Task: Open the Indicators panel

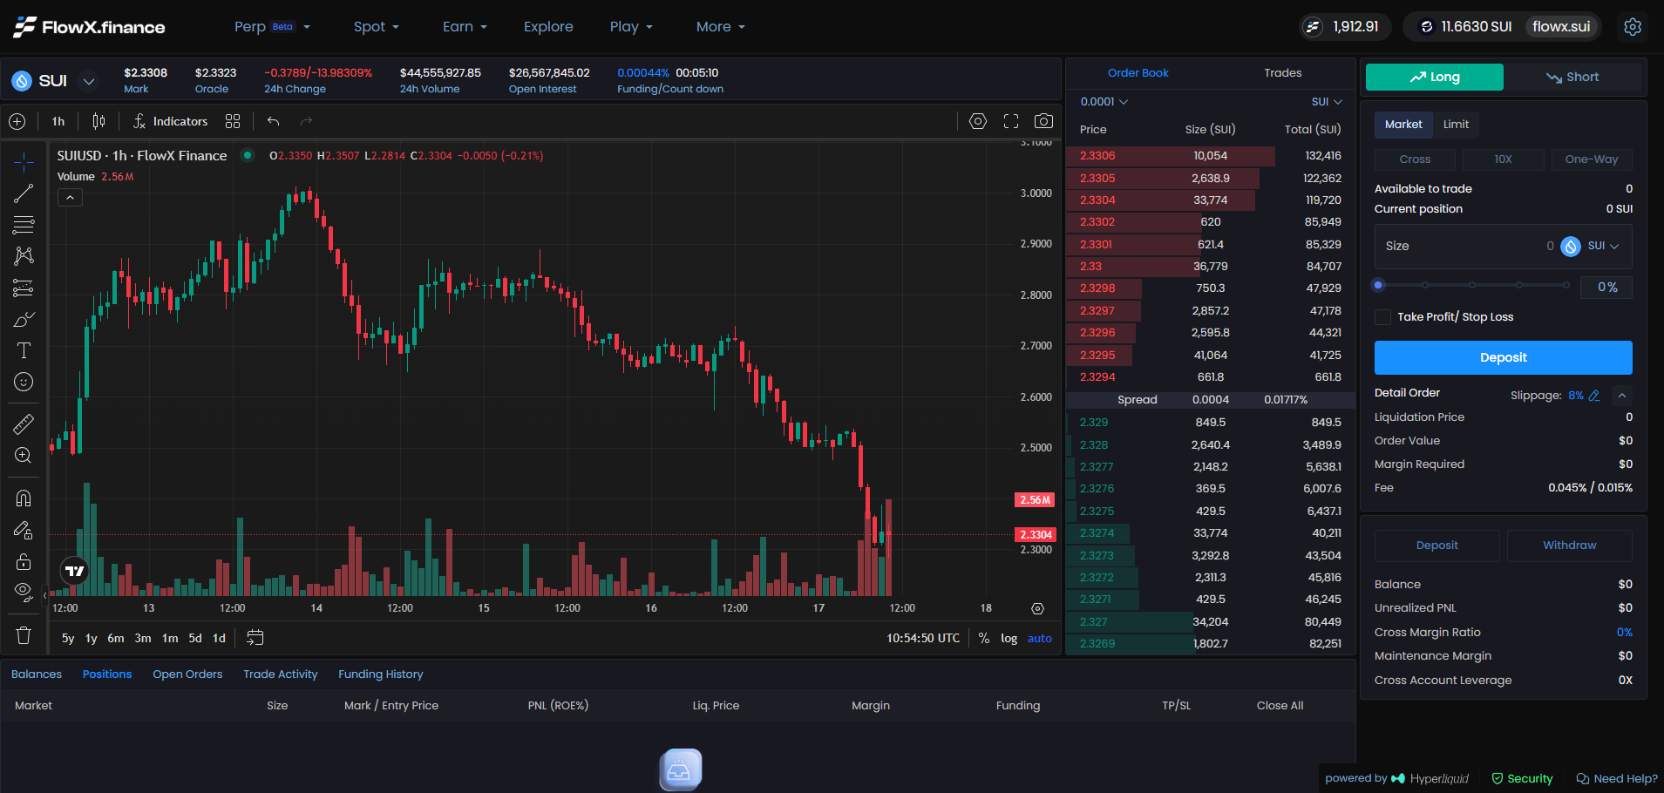Action: [x=171, y=121]
